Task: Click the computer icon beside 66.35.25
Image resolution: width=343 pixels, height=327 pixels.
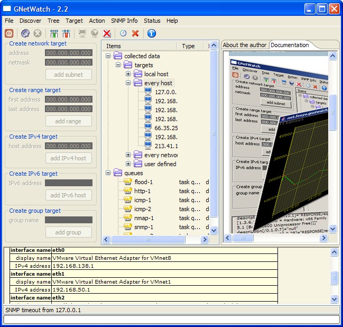Action: pos(148,128)
